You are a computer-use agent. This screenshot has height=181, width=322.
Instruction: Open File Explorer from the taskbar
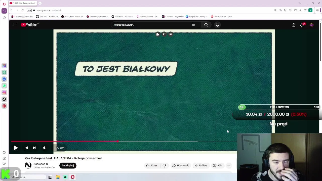[58, 177]
